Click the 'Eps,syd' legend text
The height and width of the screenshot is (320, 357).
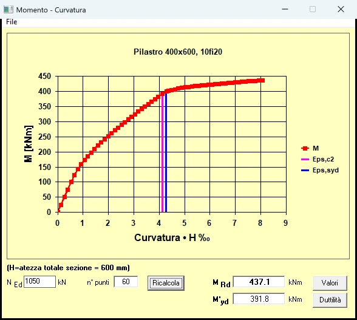click(x=325, y=171)
